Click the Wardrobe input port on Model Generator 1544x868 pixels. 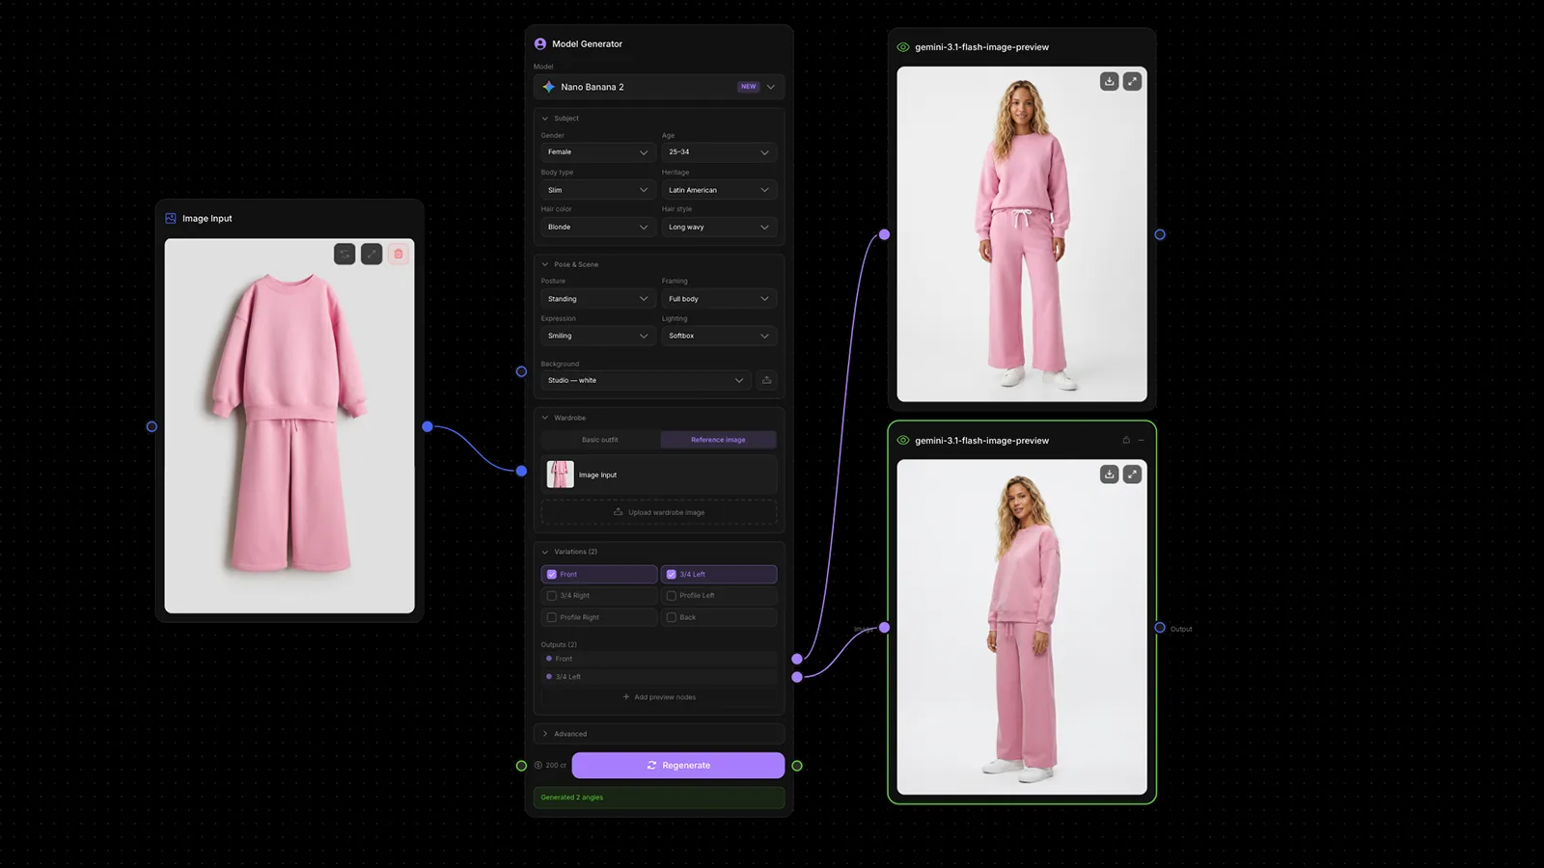click(521, 471)
